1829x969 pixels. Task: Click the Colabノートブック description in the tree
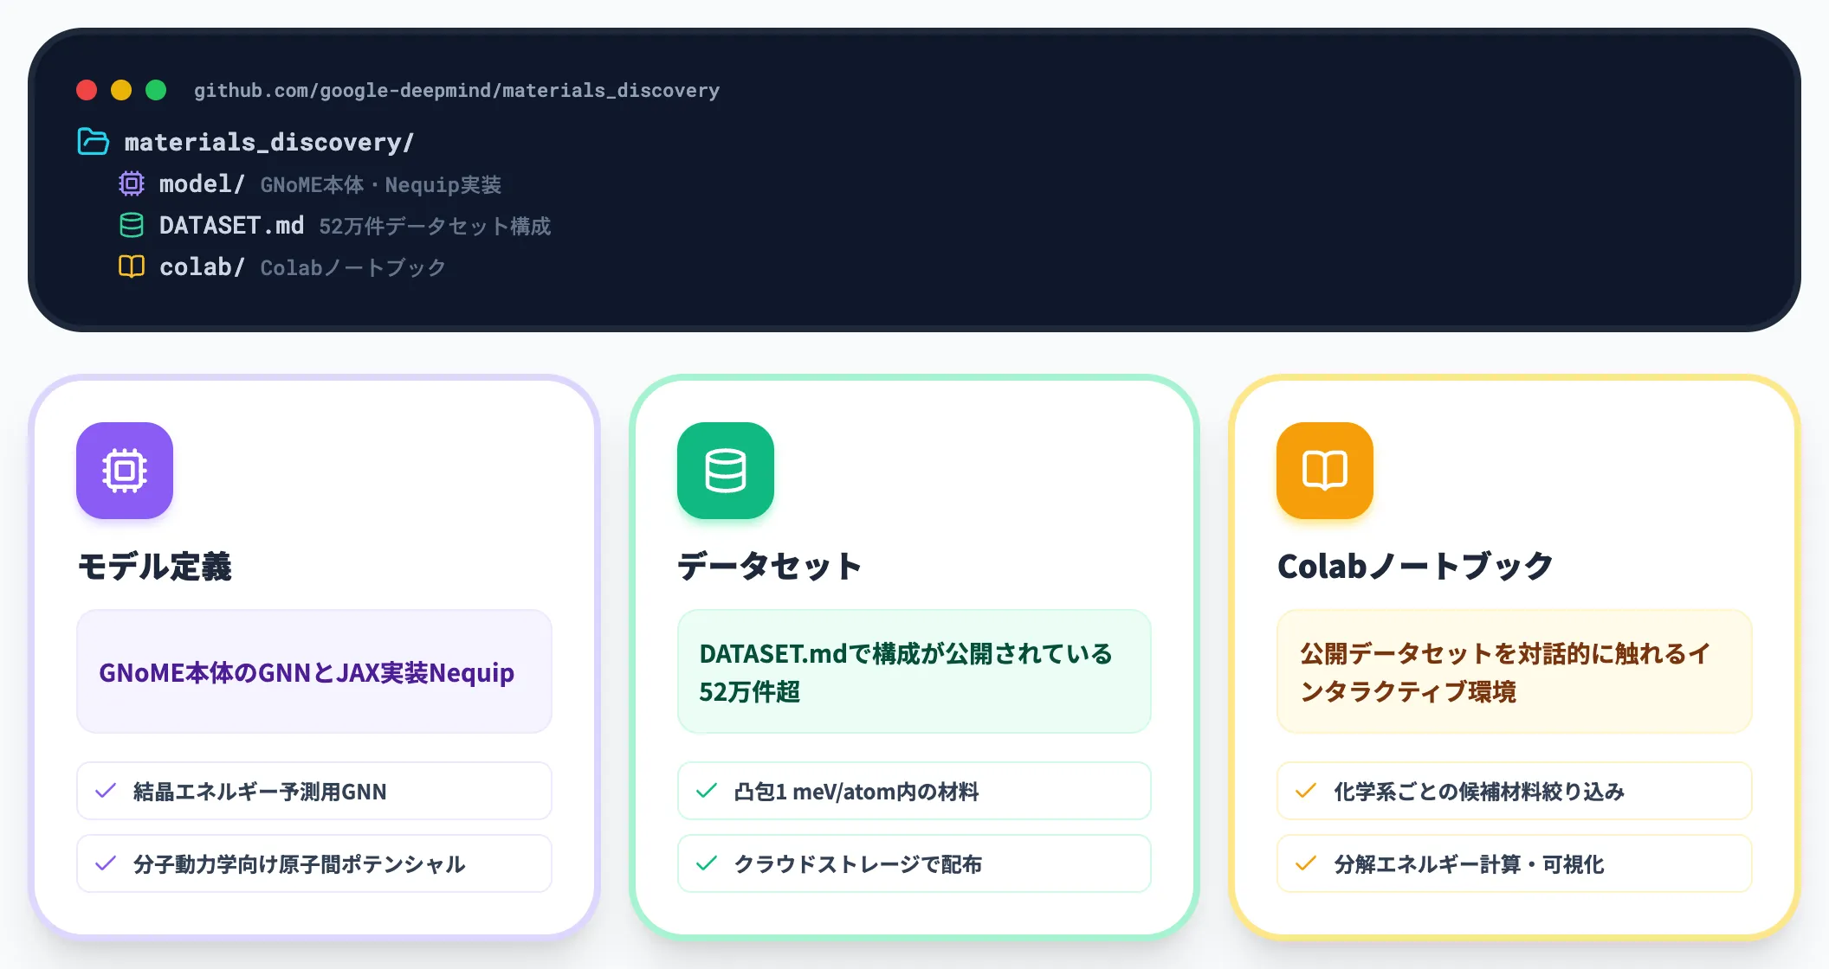pos(353,268)
